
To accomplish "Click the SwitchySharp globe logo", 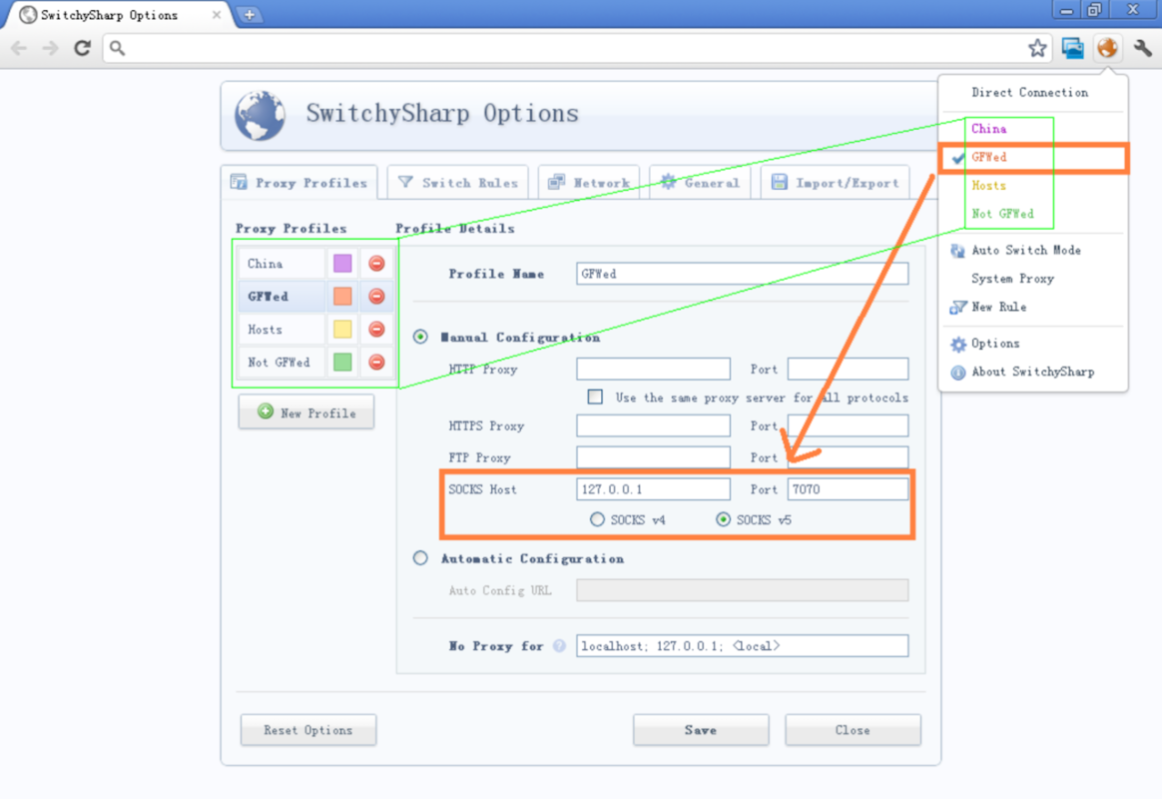I will (261, 116).
